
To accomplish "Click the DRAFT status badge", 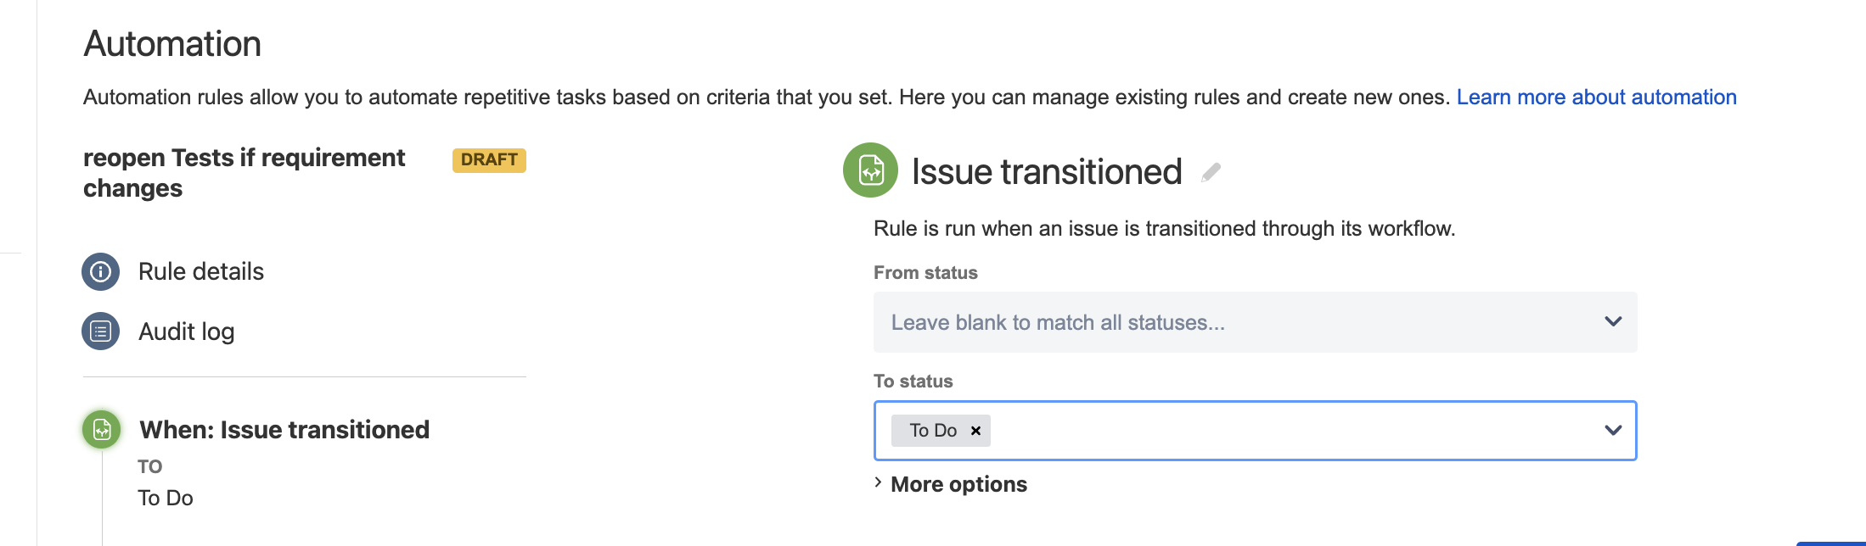I will tap(489, 160).
